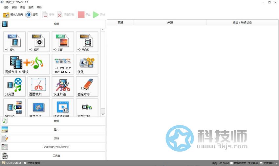Toggle the 使用多线程 checkbox
This screenshot has height=166, width=279.
(x=25, y=163)
